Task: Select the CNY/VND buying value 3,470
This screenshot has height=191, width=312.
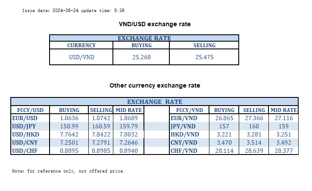Action: 224,142
